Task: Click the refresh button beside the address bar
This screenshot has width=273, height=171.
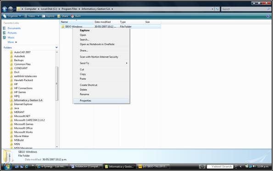Action: coord(217,9)
